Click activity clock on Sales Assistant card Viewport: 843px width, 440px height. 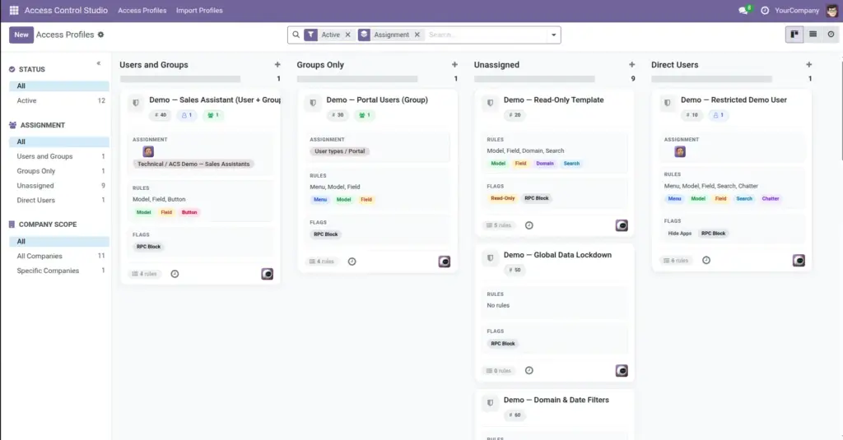click(x=175, y=274)
